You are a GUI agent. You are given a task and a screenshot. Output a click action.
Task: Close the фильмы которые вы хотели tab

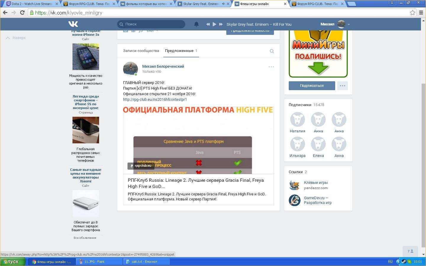click(x=171, y=4)
